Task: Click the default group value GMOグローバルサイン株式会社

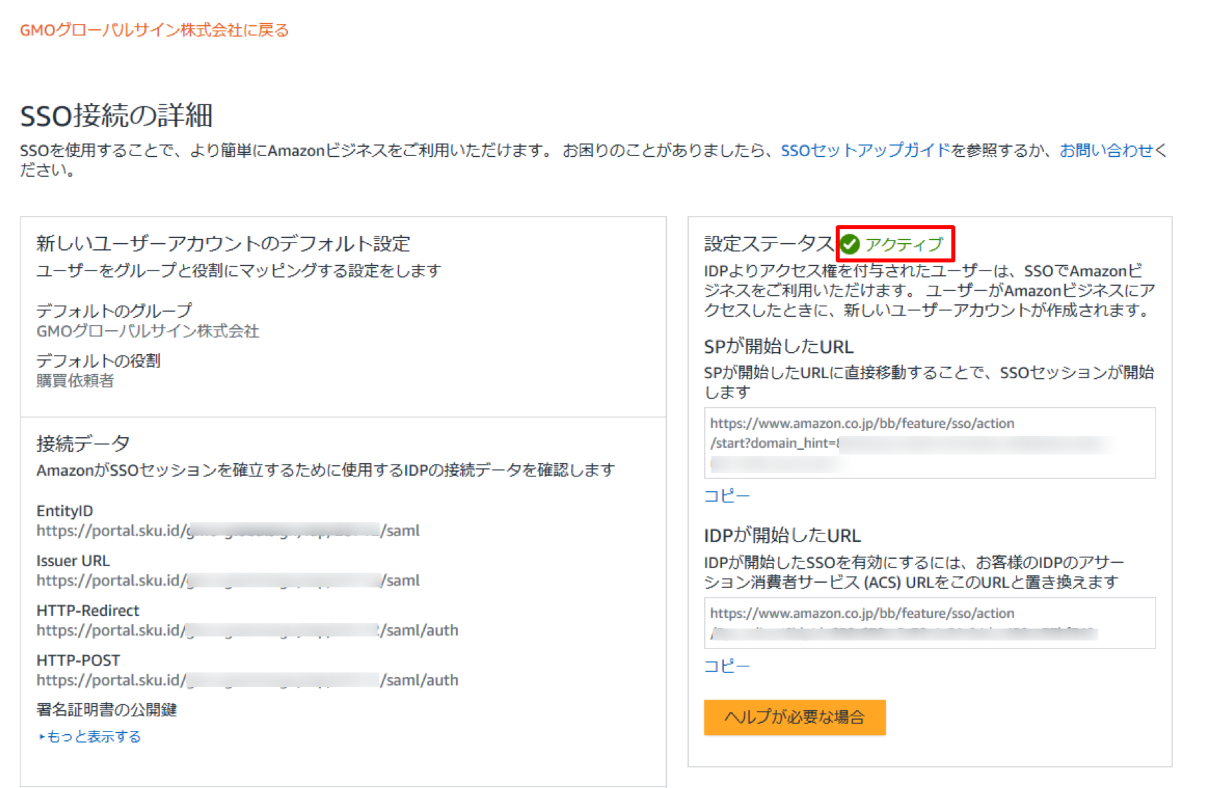Action: pyautogui.click(x=148, y=331)
